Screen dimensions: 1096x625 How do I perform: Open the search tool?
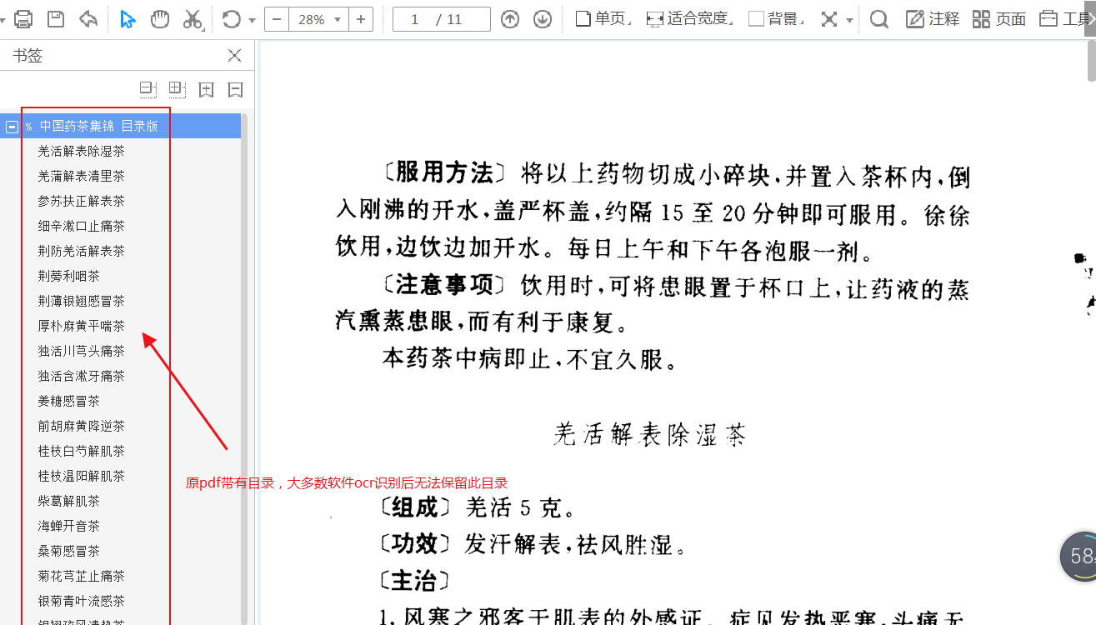pos(878,18)
